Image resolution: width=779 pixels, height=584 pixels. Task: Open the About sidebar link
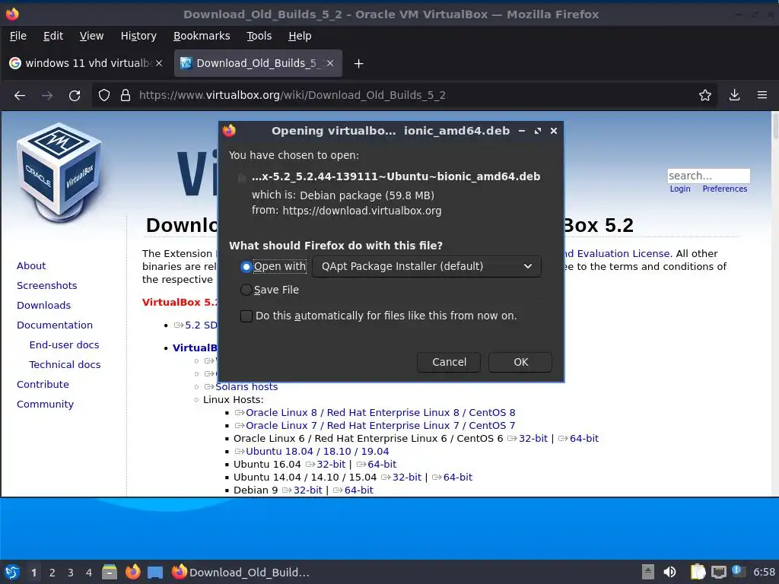(x=31, y=265)
